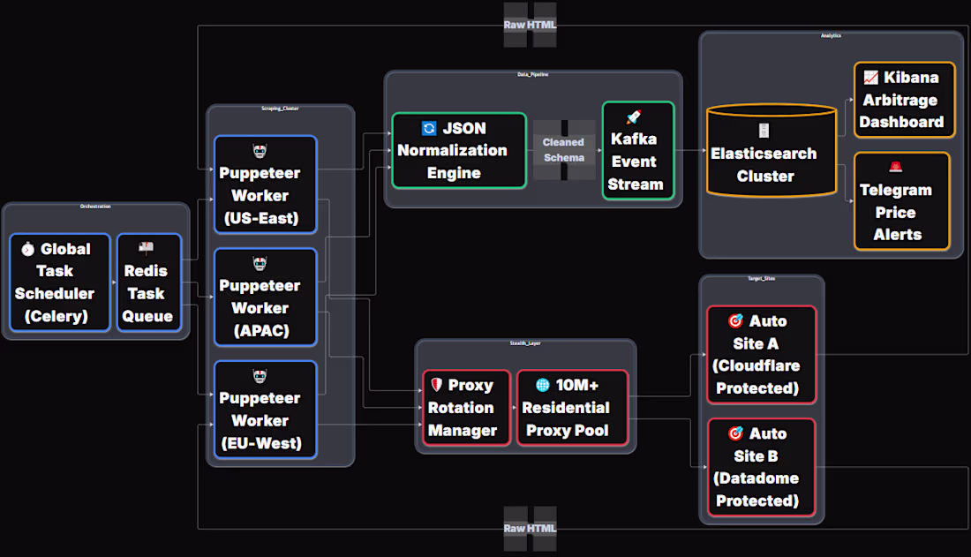Select the 'Scheduler (Celery)' node text
Screen dimensions: 971x557
pos(55,305)
